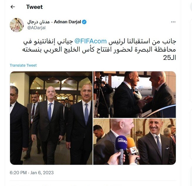Follow the @FIFAcom mention link
This screenshot has width=192, height=186.
[x=91, y=41]
